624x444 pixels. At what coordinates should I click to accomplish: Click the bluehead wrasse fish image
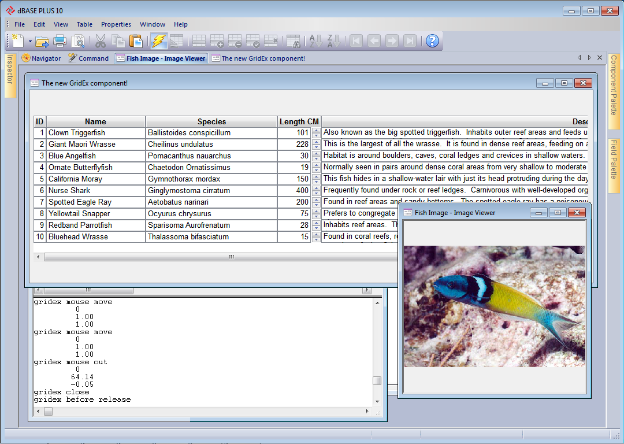pyautogui.click(x=495, y=306)
